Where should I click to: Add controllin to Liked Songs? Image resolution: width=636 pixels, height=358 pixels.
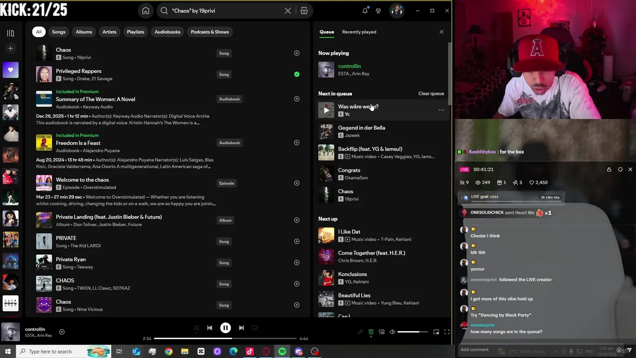click(62, 332)
